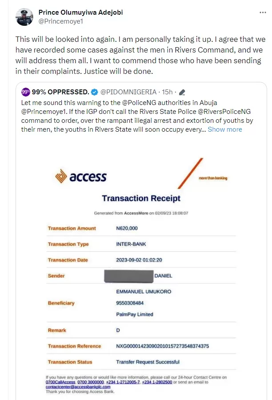Click the blue verified badge
Screen dimensions: 272x400
[x=95, y=92]
